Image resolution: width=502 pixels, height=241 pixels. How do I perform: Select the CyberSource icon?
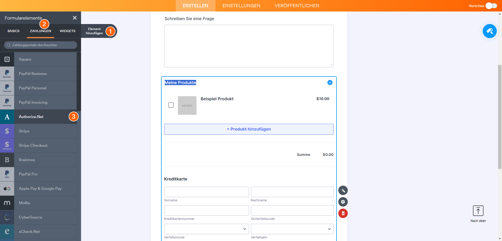(x=7, y=217)
